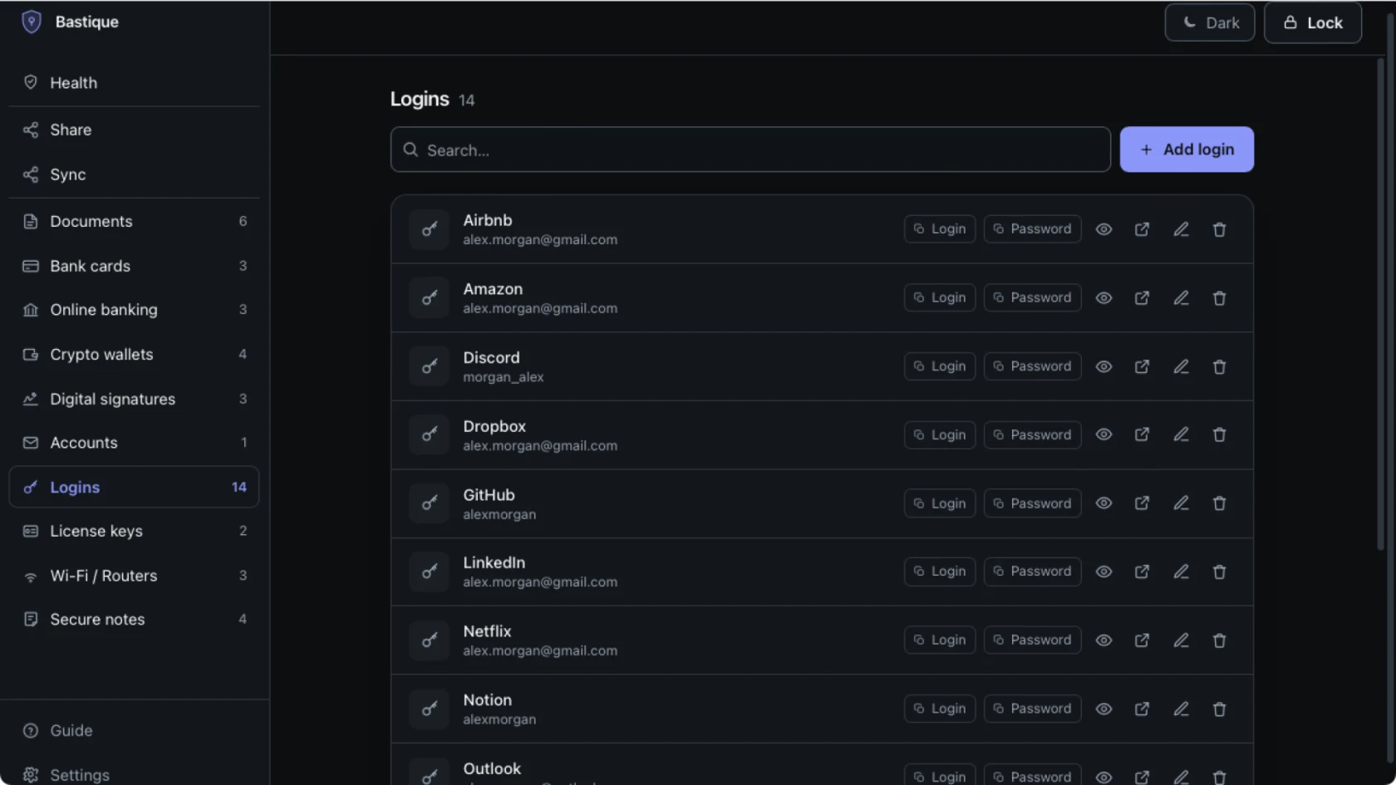
Task: Delete the Netflix login entry
Action: pos(1219,640)
